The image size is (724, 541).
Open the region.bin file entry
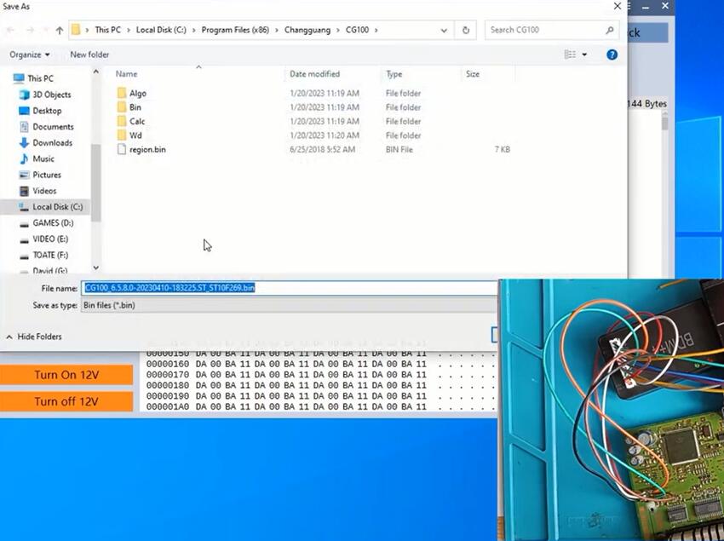147,149
